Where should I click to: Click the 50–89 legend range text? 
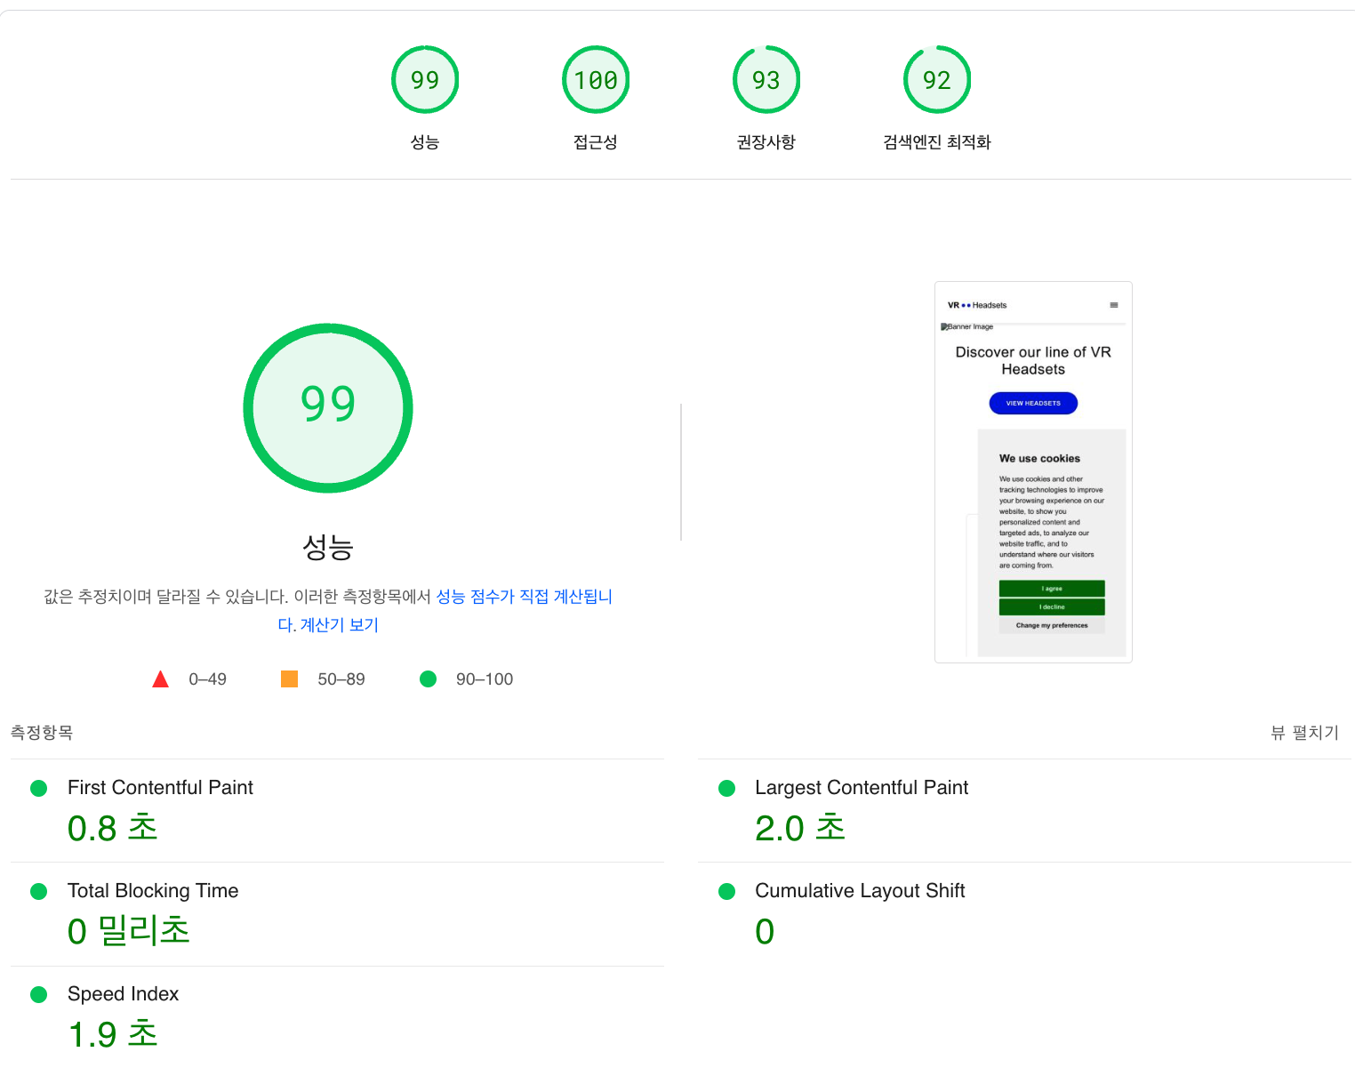click(341, 679)
